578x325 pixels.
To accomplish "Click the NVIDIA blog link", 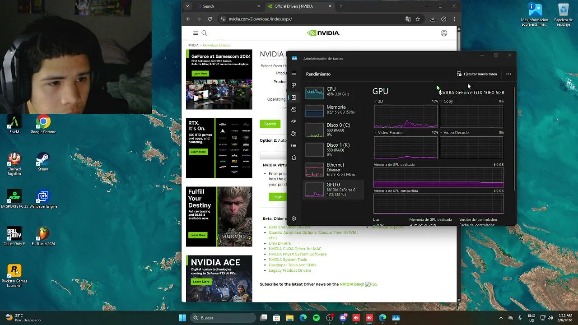I will tap(351, 284).
